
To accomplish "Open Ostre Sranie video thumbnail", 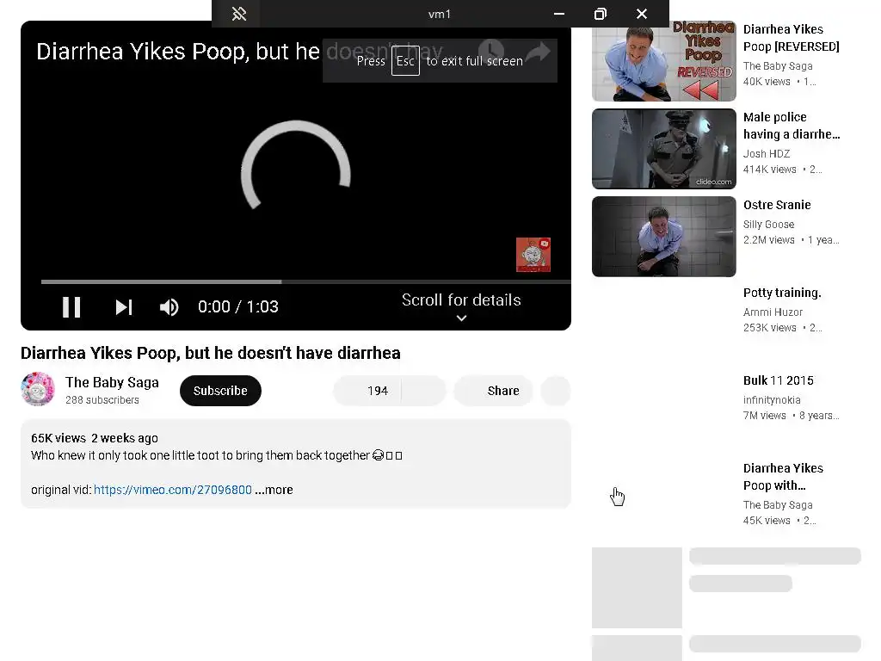I will pyautogui.click(x=663, y=237).
